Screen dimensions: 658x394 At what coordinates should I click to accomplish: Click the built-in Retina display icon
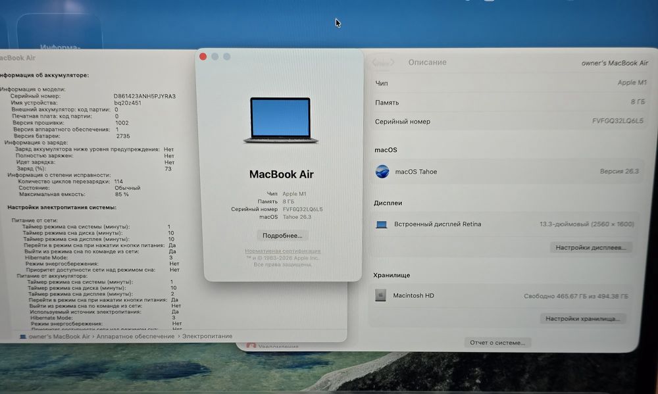point(382,224)
